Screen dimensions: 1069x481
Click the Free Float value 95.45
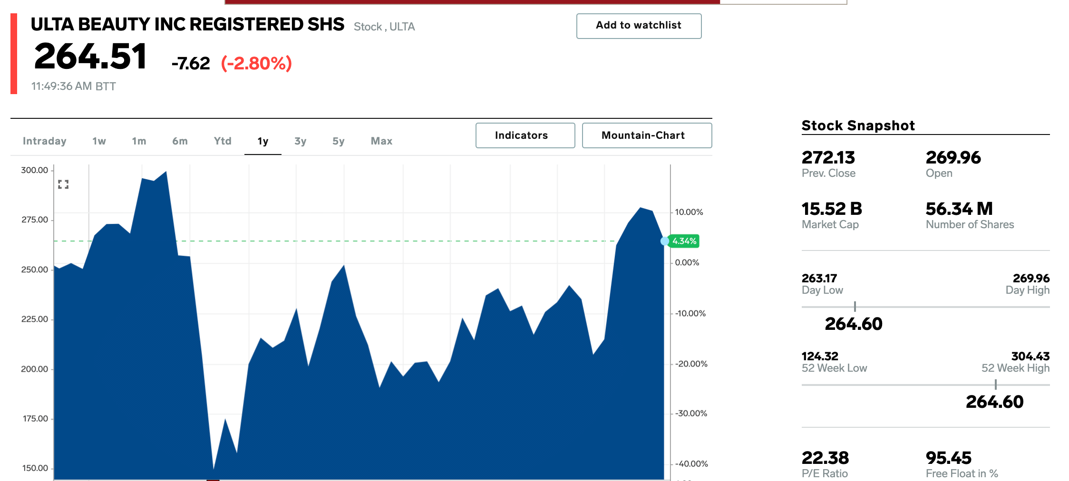[948, 458]
